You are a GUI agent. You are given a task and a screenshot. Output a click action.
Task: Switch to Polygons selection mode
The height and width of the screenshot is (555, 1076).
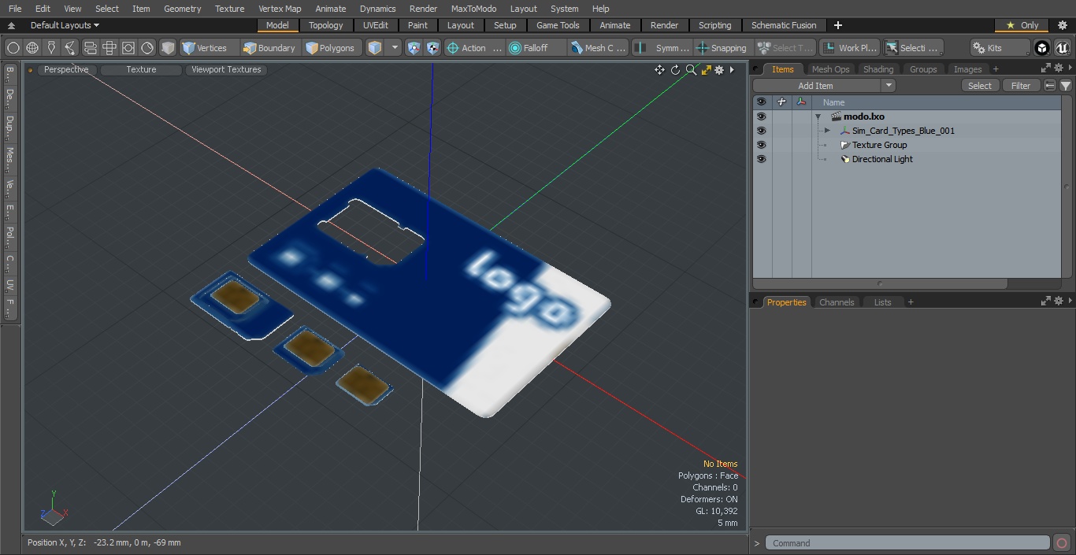(x=331, y=48)
